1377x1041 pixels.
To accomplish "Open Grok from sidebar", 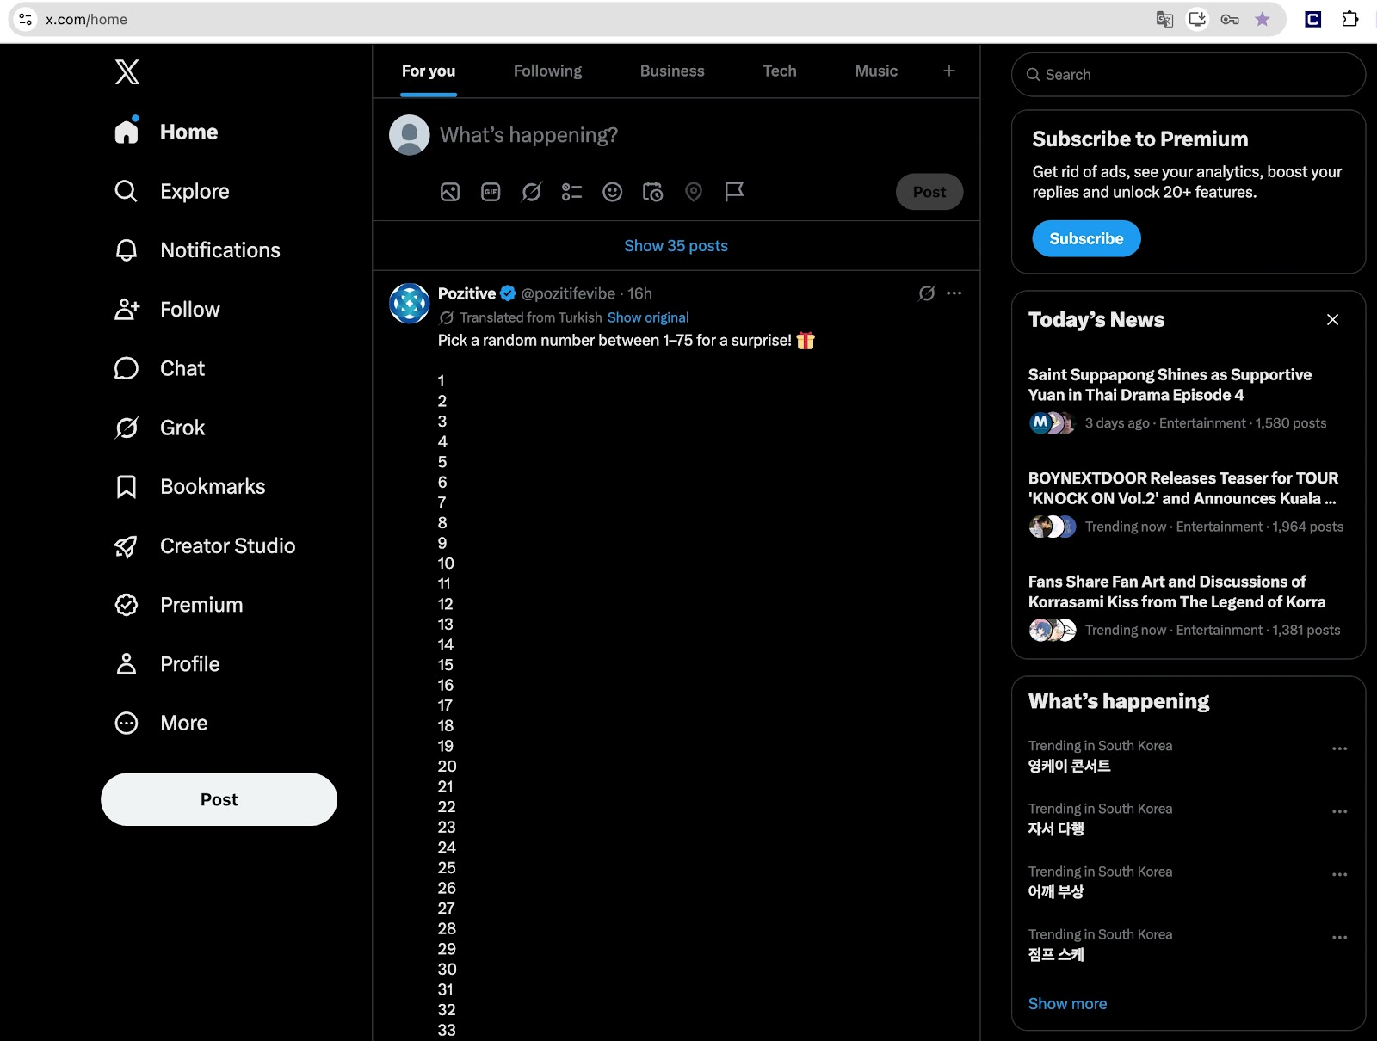I will coord(159,428).
